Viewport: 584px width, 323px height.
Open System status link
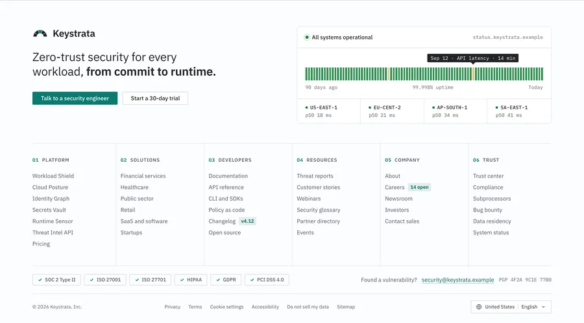point(491,232)
